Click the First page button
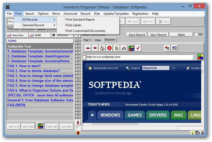This screenshot has width=212, height=142. click(14, 127)
